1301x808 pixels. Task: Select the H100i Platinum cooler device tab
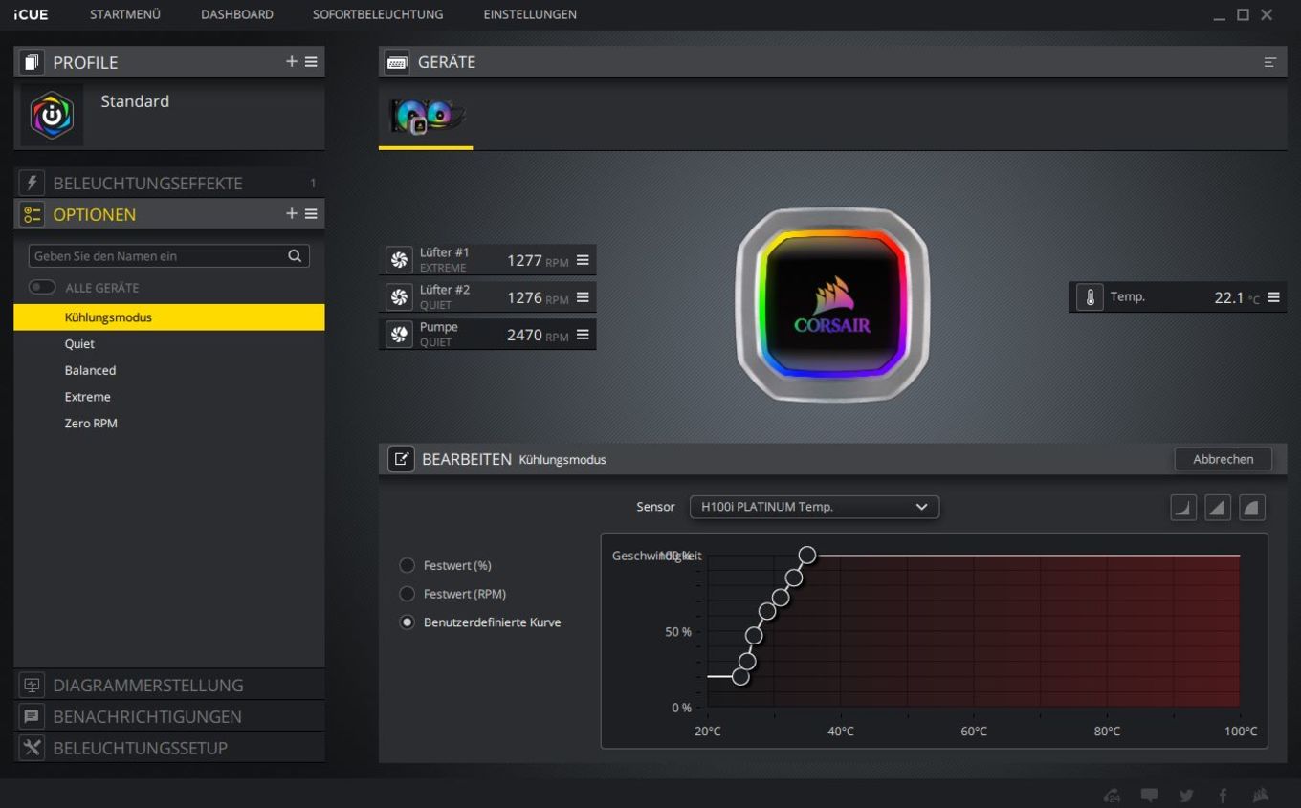pyautogui.click(x=427, y=117)
